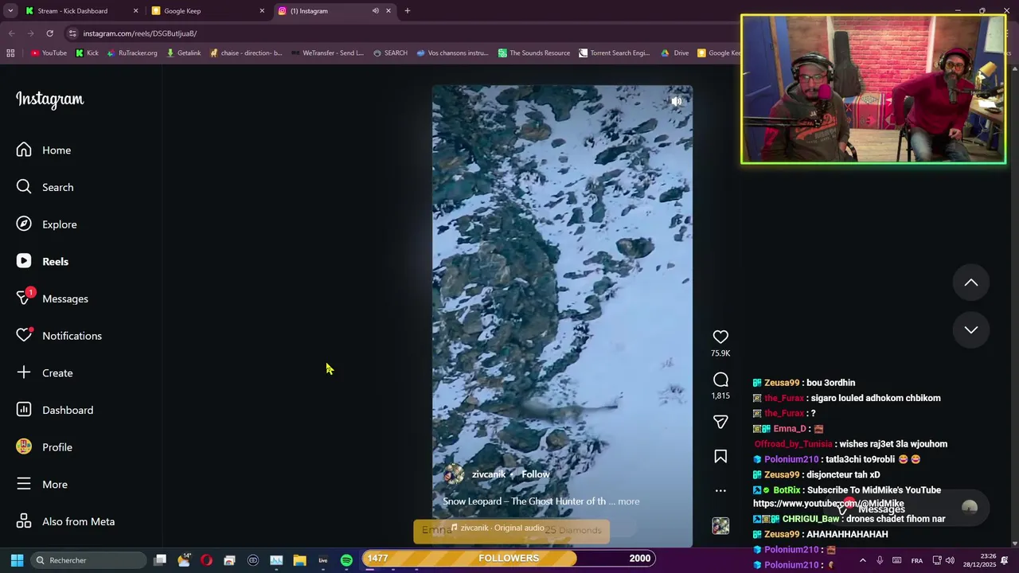Create a new post
The image size is (1019, 573).
(45, 372)
